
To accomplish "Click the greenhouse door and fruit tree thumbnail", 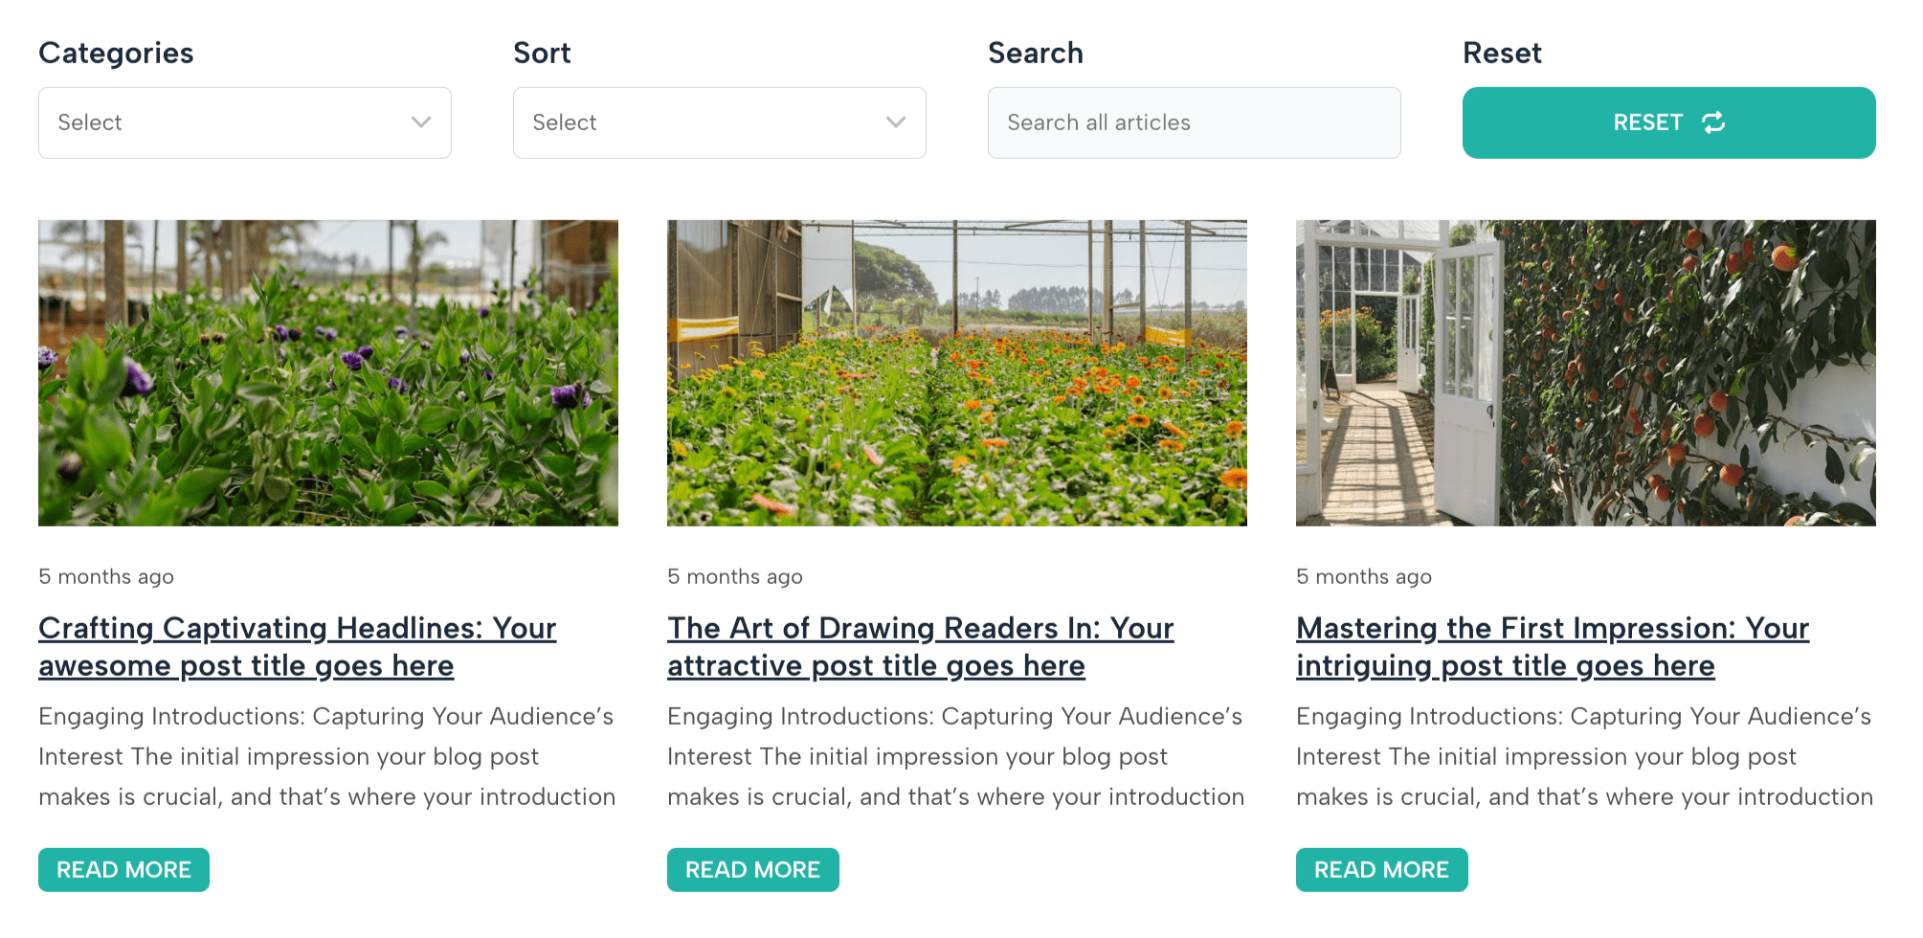I will 1585,373.
